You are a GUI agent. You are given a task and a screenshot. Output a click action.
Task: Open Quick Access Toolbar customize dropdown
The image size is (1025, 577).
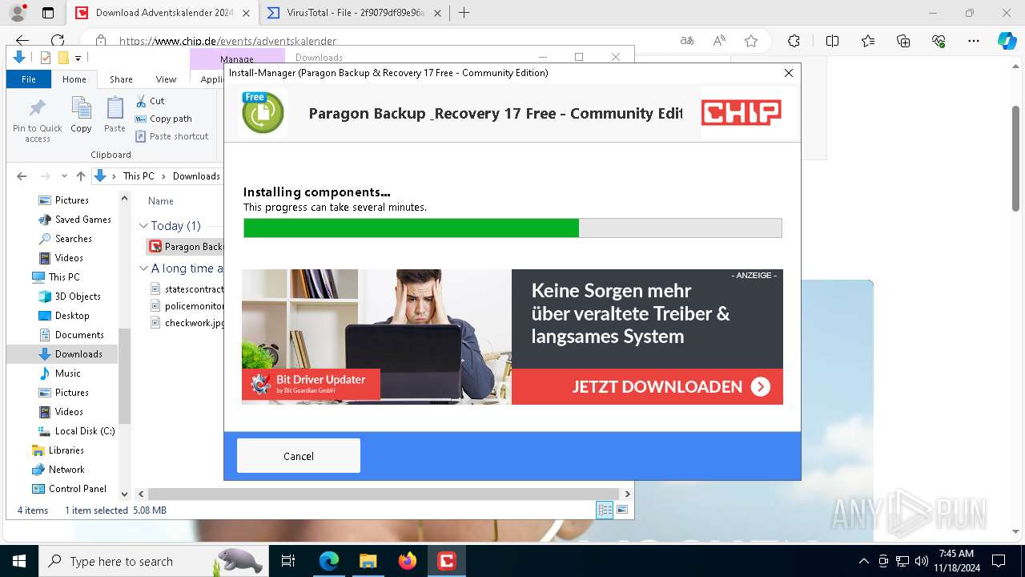pyautogui.click(x=78, y=58)
